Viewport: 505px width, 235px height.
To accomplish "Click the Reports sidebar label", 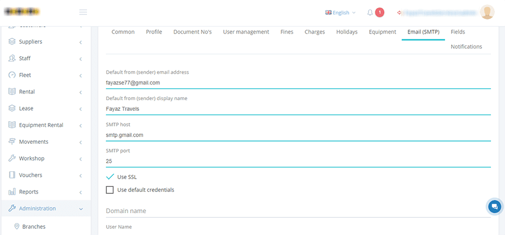I will click(29, 192).
